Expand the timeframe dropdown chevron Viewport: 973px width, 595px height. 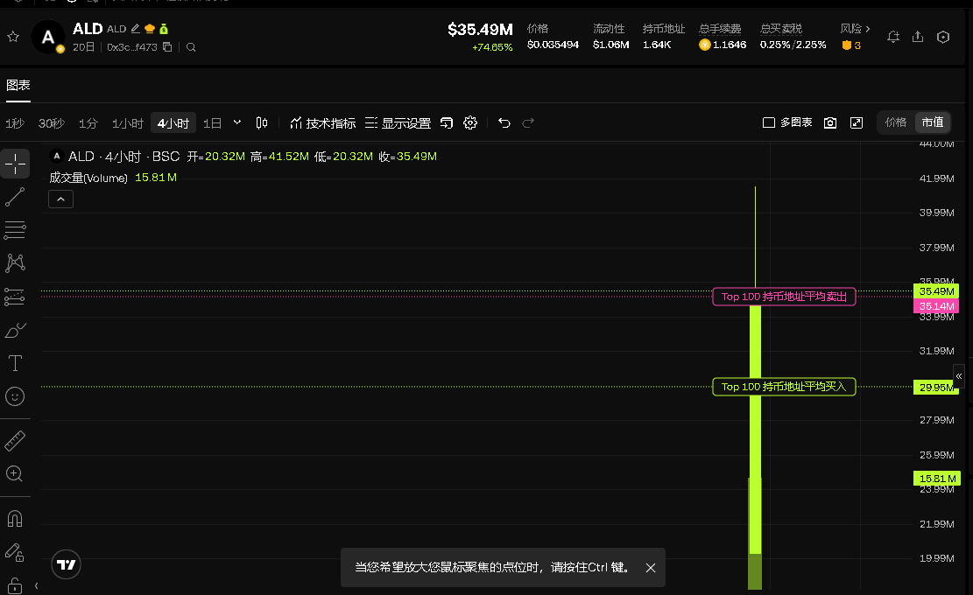coord(237,122)
